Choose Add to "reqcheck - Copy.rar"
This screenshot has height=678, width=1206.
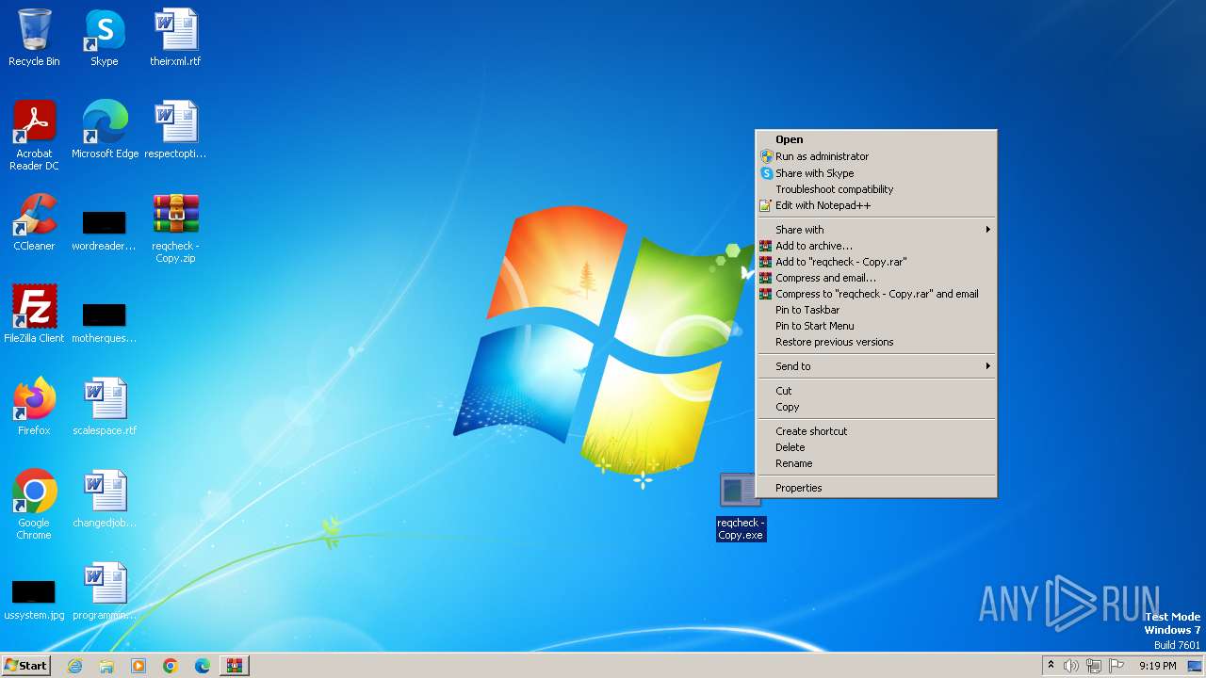coord(876,262)
